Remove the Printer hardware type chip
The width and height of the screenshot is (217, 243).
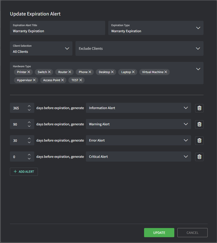point(29,72)
